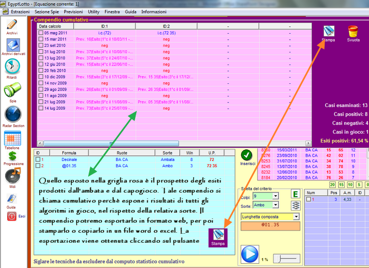Viewport: 369px width, 268px height.
Task: Click the Ruote column header
Action: pyautogui.click(x=121, y=153)
